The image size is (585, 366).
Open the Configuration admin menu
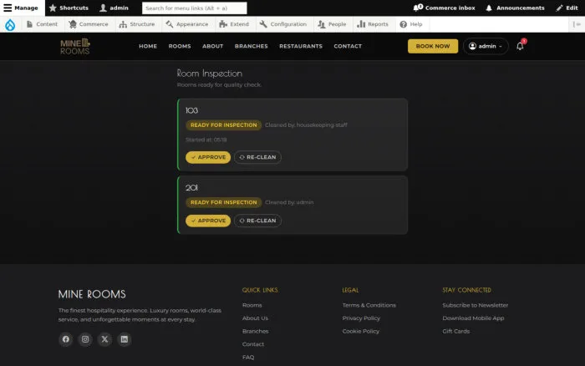(x=283, y=24)
